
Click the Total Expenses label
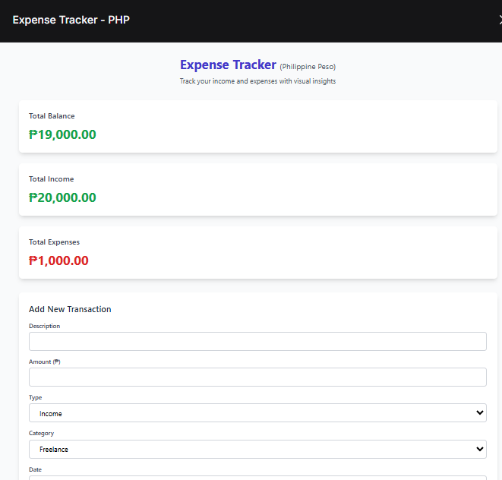tap(54, 242)
